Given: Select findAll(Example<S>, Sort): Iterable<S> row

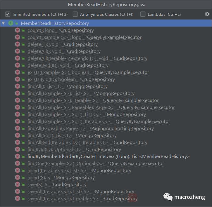Looking at the screenshot, I should (99, 121).
